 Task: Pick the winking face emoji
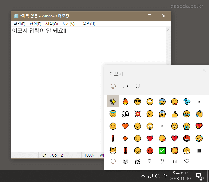click(x=138, y=138)
